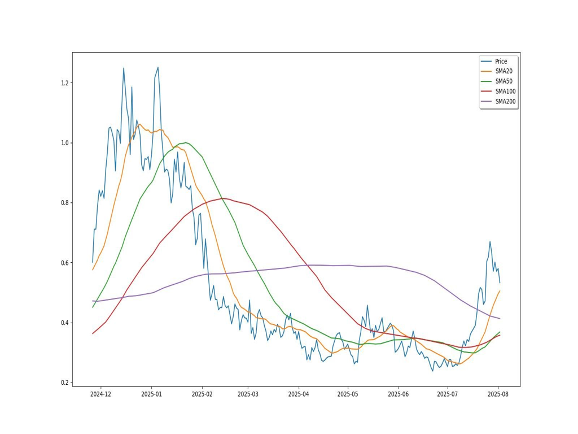The image size is (578, 434).
Task: Click the green SMA50 curve's highest peak
Action: coord(186,142)
